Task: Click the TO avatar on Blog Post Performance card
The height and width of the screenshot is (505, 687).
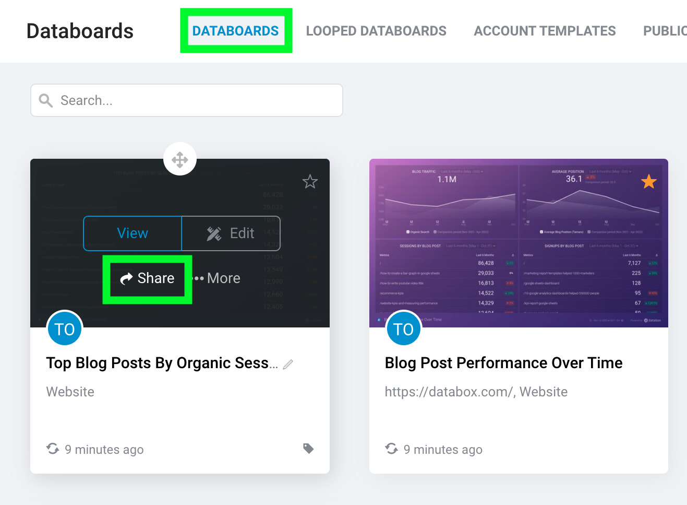Action: pyautogui.click(x=403, y=329)
